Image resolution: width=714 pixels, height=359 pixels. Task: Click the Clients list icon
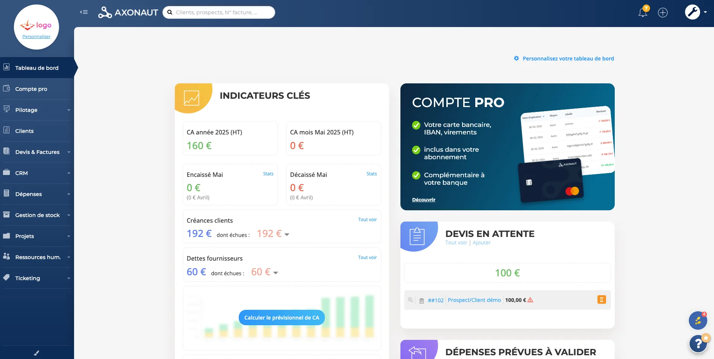tap(6, 130)
